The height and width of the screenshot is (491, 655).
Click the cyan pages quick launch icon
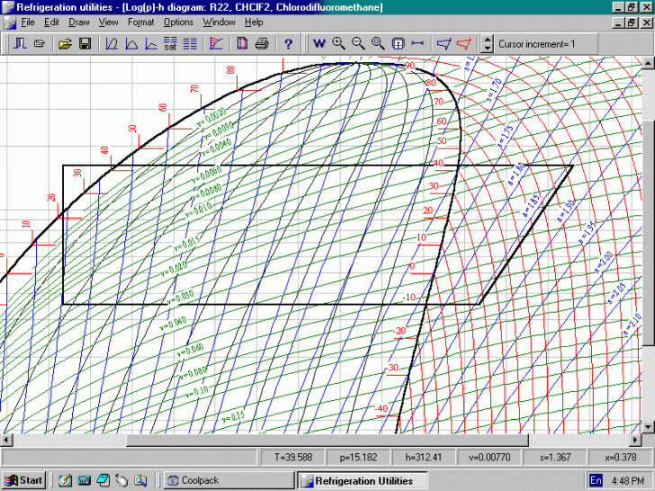(103, 480)
